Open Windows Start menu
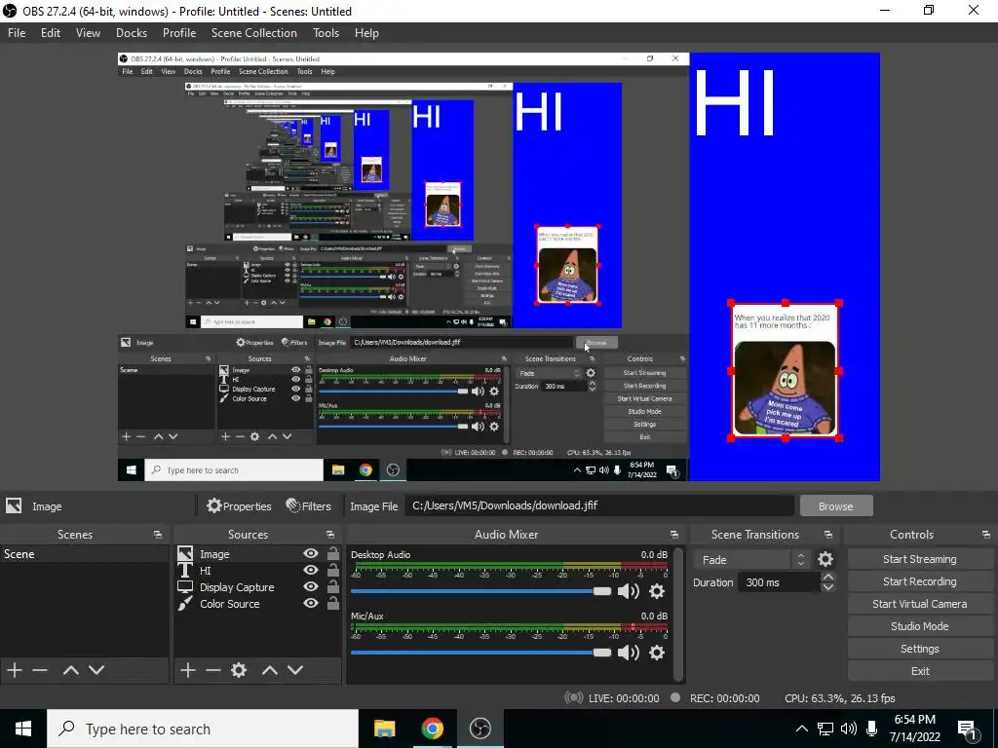Image resolution: width=998 pixels, height=748 pixels. pos(23,729)
